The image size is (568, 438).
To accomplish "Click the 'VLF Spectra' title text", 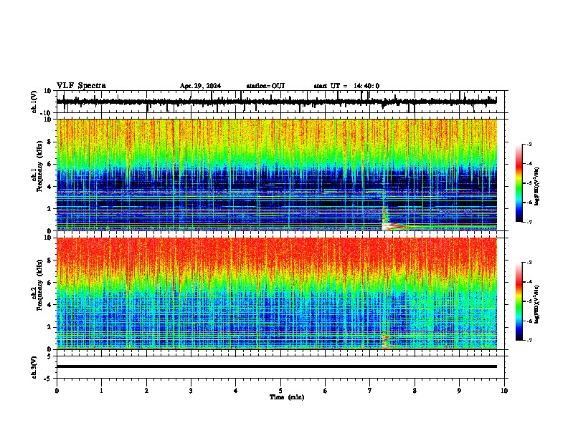I will [81, 86].
